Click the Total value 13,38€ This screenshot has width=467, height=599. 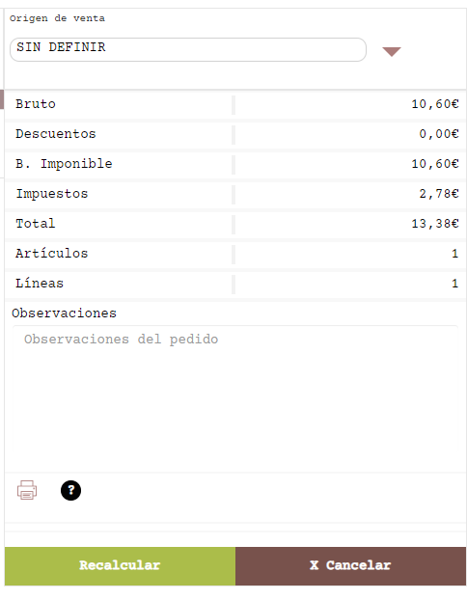435,224
